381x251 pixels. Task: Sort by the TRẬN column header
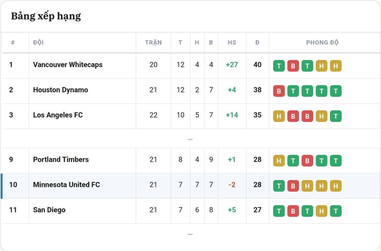coord(153,43)
